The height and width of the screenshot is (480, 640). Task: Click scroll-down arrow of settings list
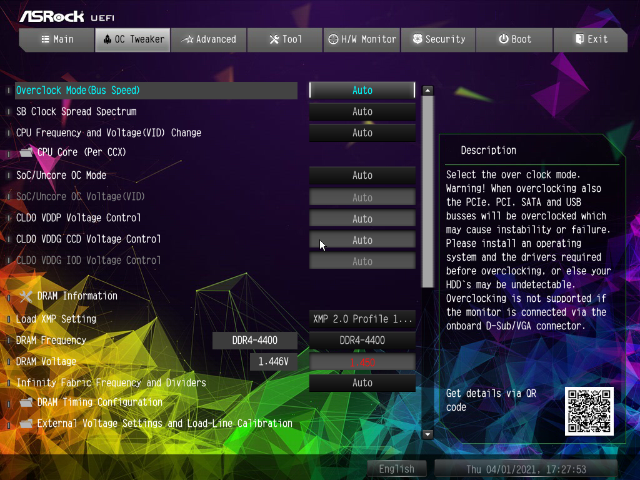(427, 434)
